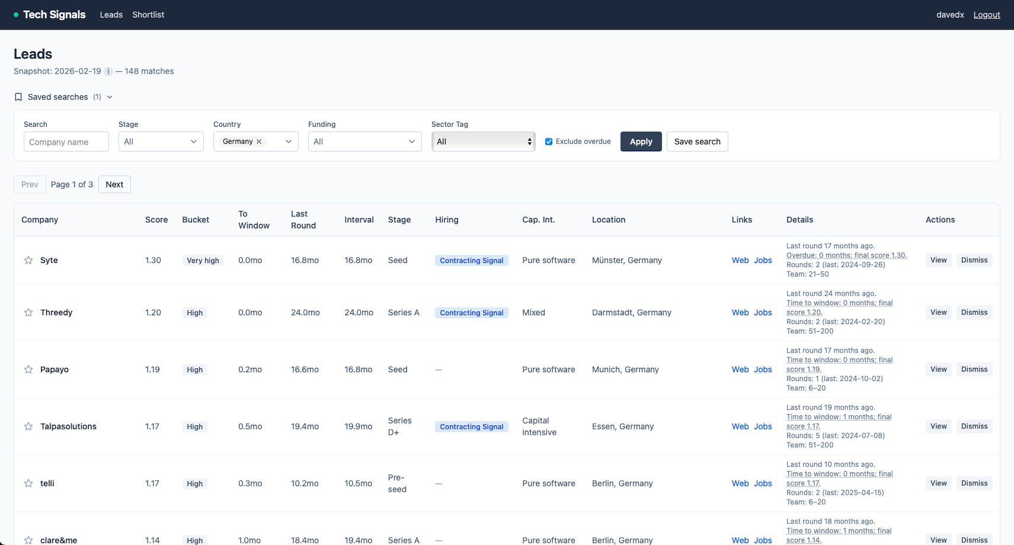Click the Saved searches bookmark icon
1014x545 pixels.
coord(18,97)
